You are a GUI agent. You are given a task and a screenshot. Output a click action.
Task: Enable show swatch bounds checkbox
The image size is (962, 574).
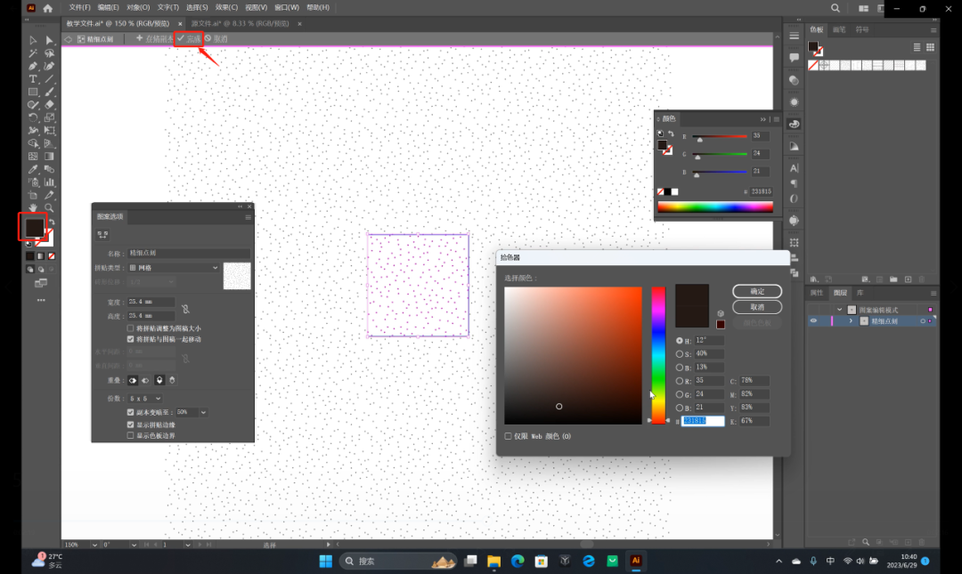[x=130, y=435]
